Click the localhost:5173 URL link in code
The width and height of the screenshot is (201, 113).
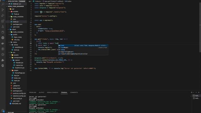[54, 31]
